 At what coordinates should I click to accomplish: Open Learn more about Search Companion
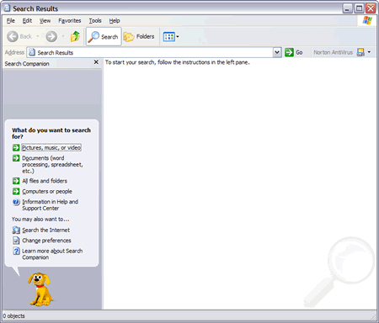[x=52, y=254]
